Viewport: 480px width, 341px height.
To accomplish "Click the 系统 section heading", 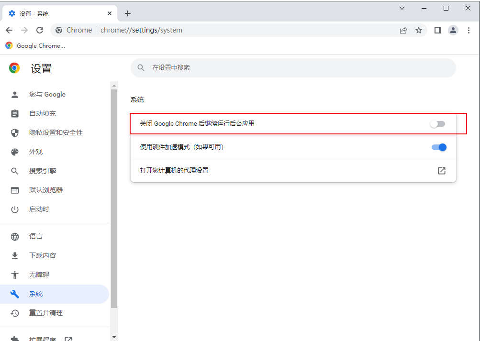I will pos(137,99).
